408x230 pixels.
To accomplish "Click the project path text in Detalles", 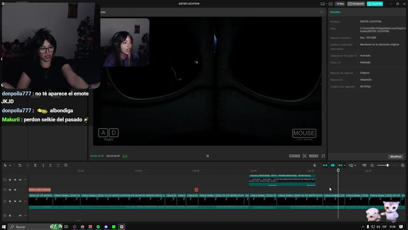I will point(383,30).
